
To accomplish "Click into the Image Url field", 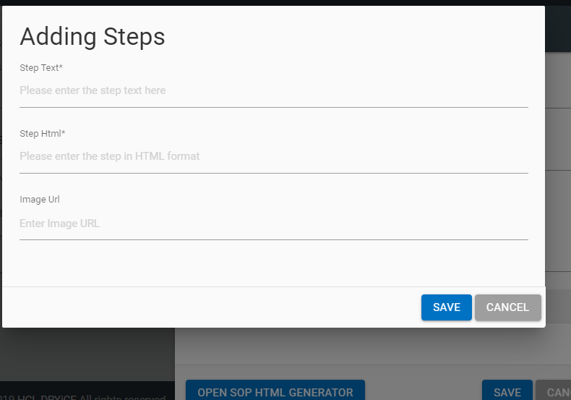I will 273,224.
